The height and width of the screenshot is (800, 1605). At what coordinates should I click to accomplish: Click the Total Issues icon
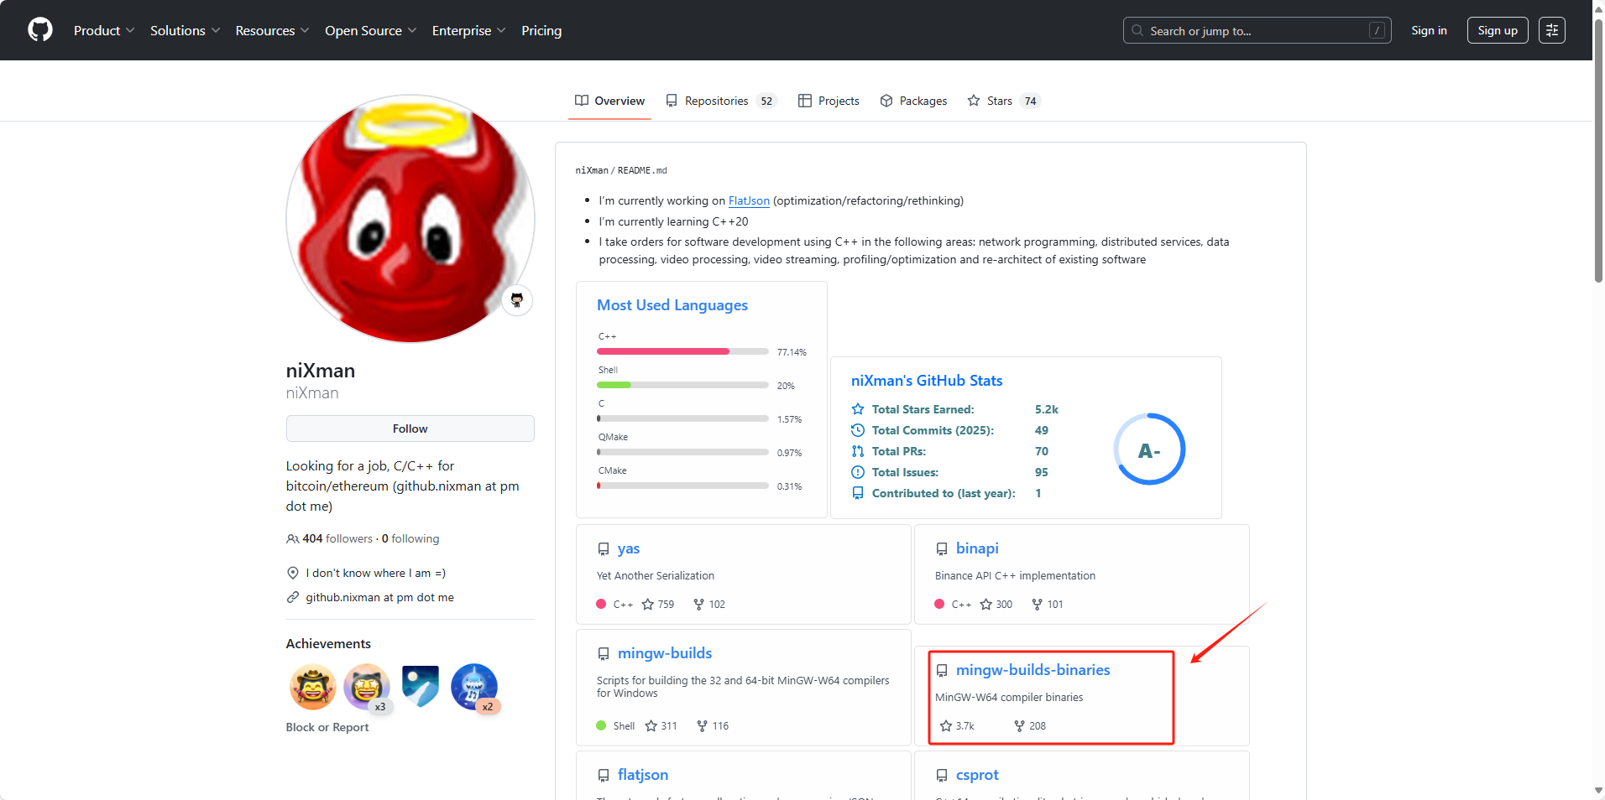(x=858, y=472)
